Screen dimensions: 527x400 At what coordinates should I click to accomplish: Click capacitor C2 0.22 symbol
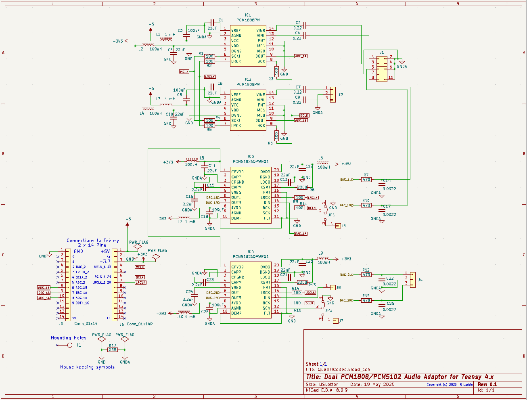click(305, 25)
